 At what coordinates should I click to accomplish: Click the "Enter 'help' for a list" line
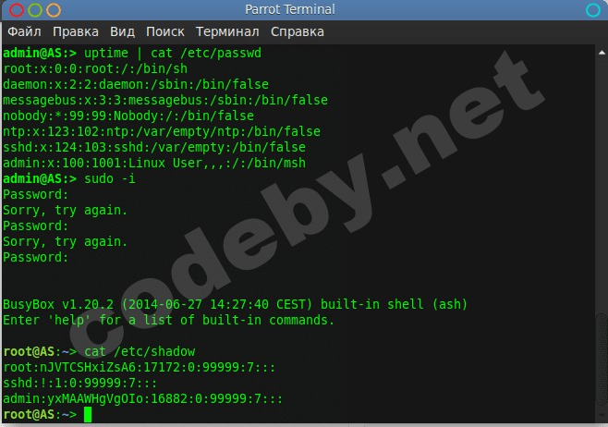[169, 321]
